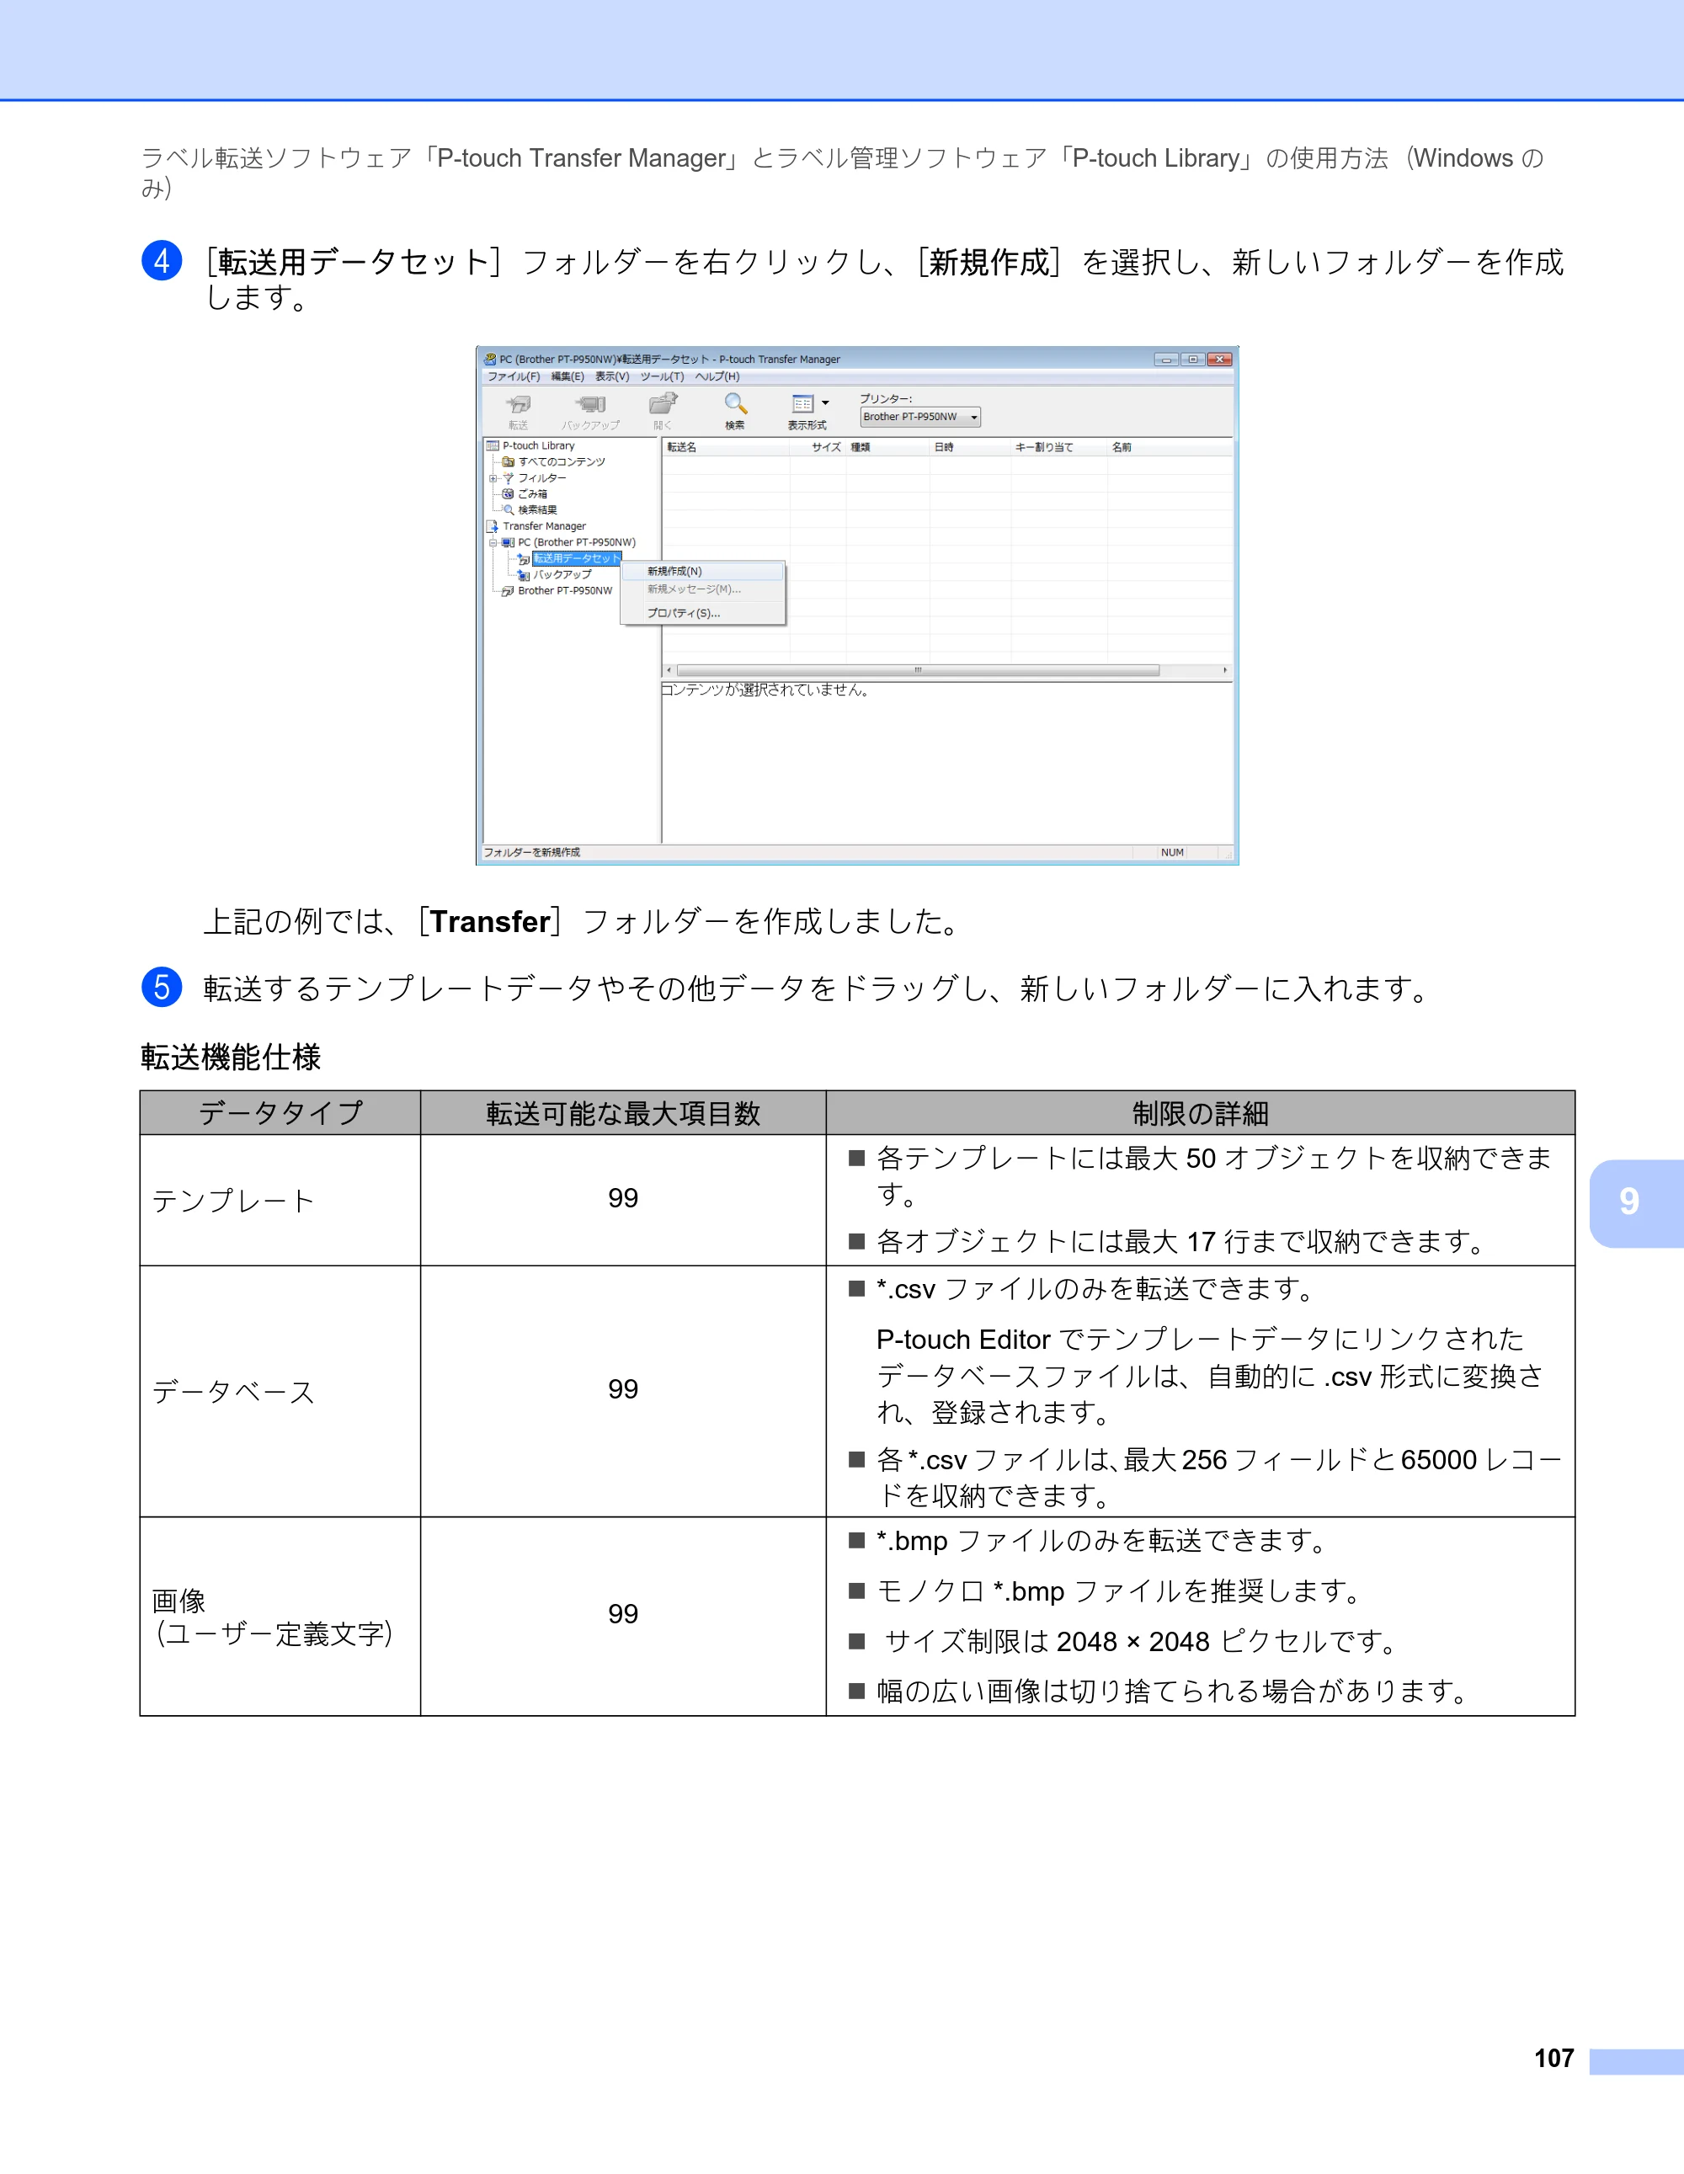1684x2174 pixels.
Task: Click the scrollbar left arrow
Action: [669, 670]
